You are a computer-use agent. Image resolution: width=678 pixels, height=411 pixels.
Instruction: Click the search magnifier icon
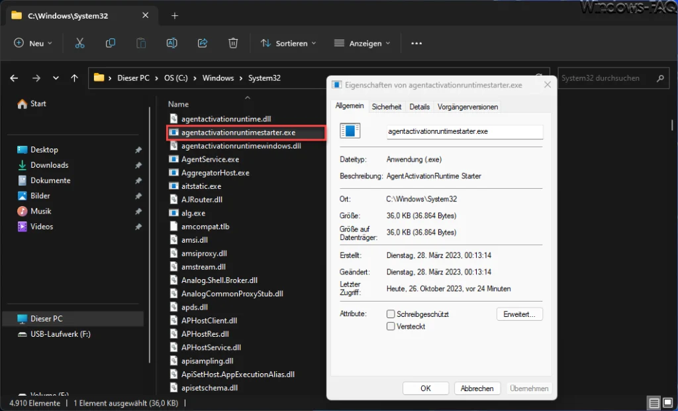660,78
